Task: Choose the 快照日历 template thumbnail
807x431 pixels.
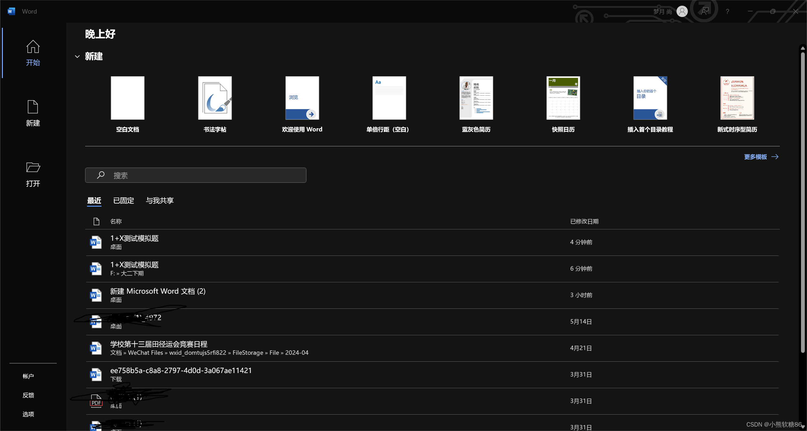Action: 563,98
